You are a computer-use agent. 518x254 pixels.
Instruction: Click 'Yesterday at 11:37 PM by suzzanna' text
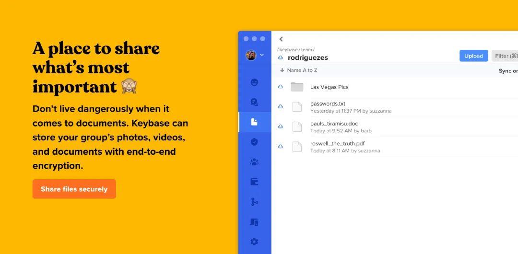[x=351, y=111]
